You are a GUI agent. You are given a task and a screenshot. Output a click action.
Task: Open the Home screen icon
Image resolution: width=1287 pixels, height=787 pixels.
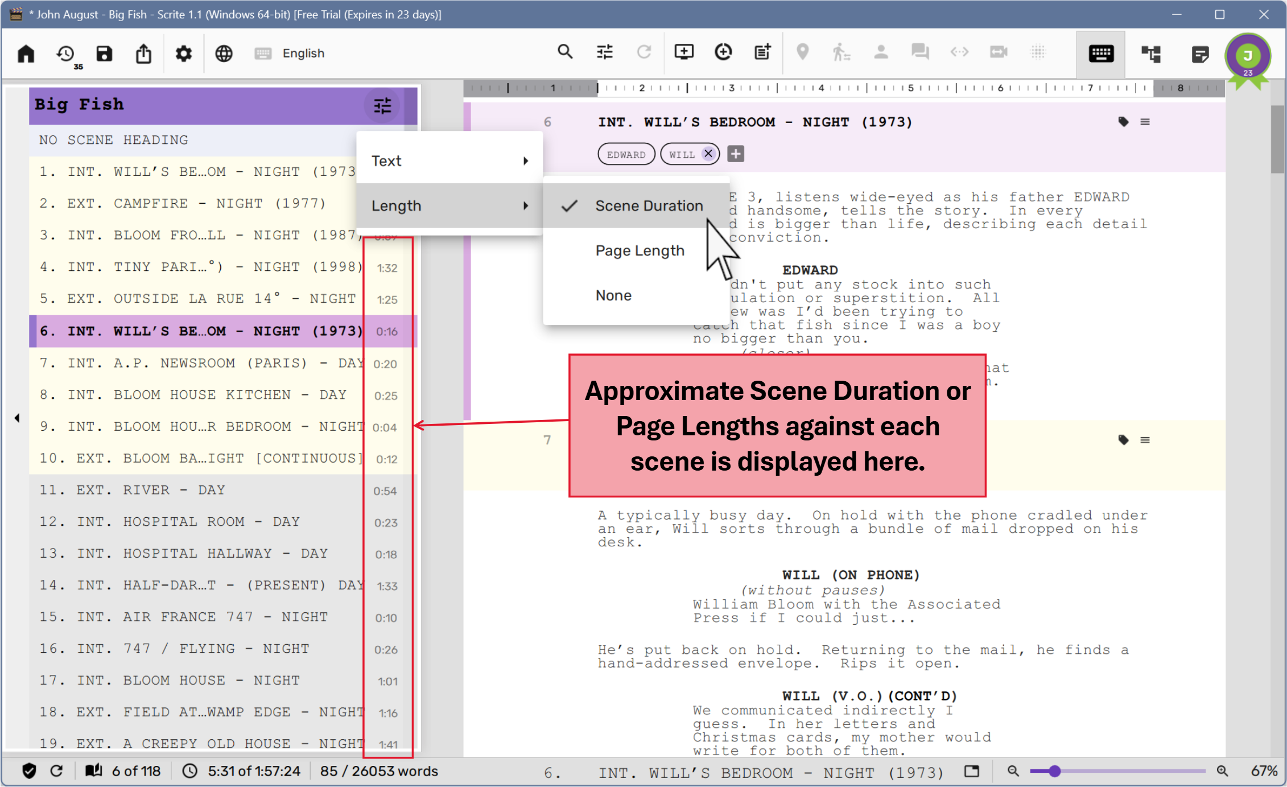tap(26, 53)
